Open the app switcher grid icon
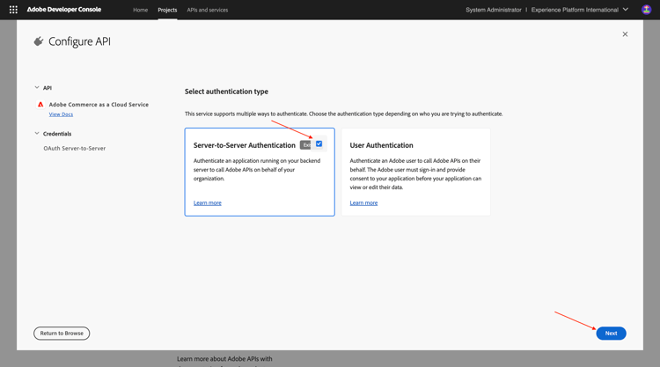Image resolution: width=660 pixels, height=367 pixels. click(x=13, y=10)
